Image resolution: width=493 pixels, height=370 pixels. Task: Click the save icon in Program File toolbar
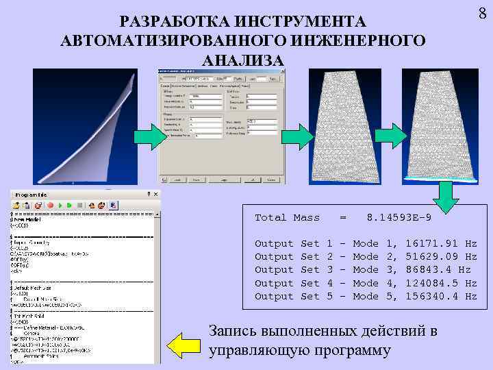(x=27, y=206)
